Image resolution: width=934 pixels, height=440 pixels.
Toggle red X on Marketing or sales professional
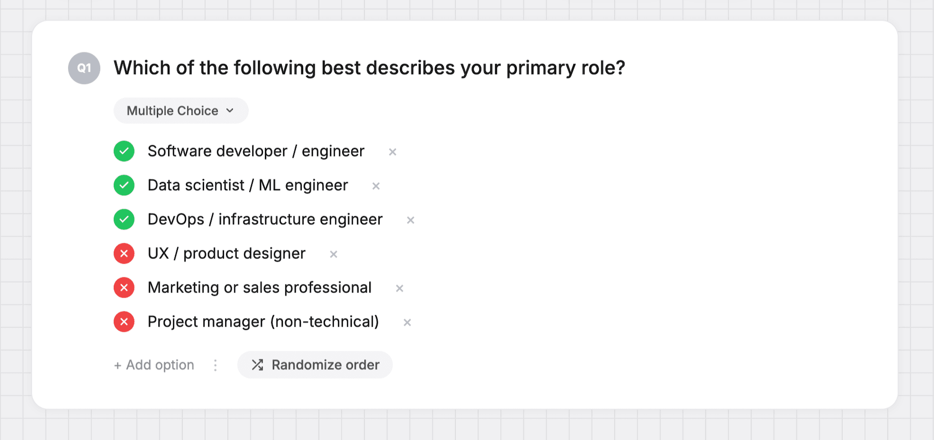[124, 288]
